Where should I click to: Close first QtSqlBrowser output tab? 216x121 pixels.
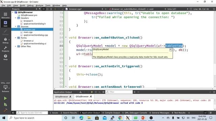click(70, 96)
